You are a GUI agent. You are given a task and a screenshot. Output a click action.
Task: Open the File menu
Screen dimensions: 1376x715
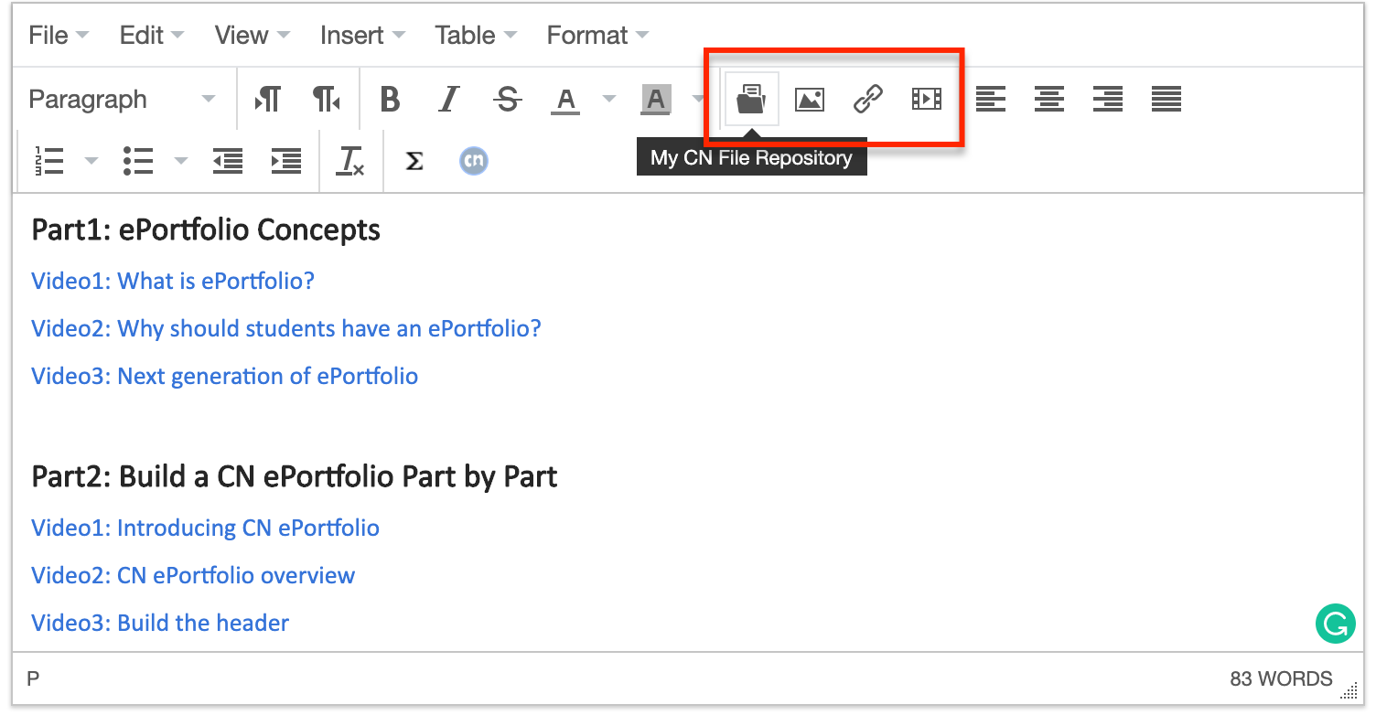tap(59, 36)
